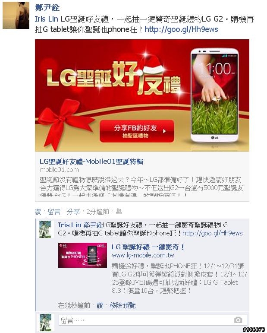Click the poster name 鄭尹銓
Image resolution: width=267 pixels, height=333 pixels.
point(47,8)
